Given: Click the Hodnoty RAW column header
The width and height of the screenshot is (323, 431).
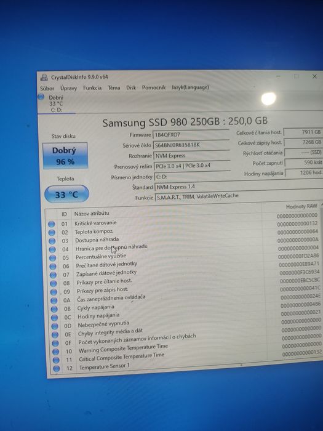Looking at the screenshot, I should tap(301, 206).
